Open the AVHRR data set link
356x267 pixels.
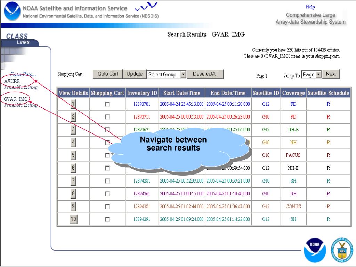(12, 81)
